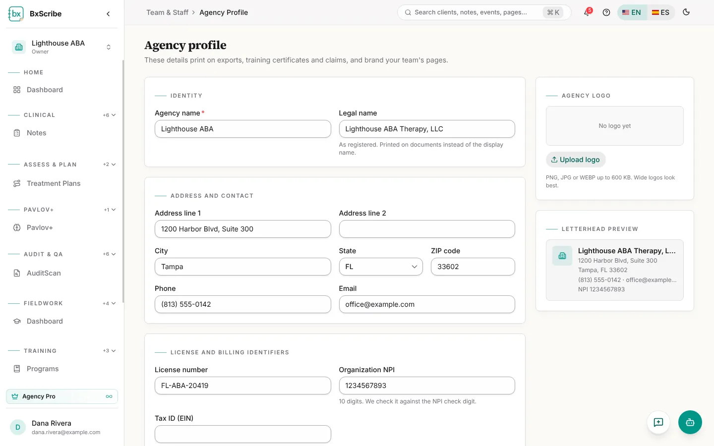Collapse the sidebar with the chevron
The image size is (714, 446).
(108, 14)
